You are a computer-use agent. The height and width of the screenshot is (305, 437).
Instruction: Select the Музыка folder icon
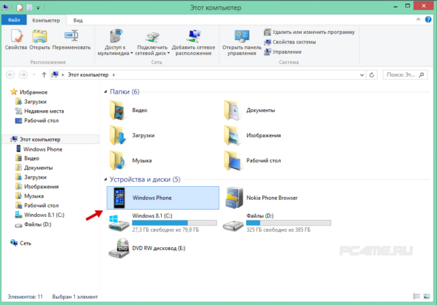coord(118,160)
